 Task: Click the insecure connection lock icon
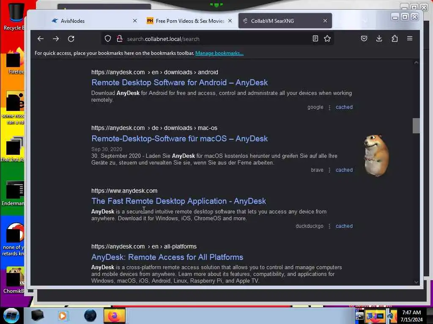tap(120, 39)
